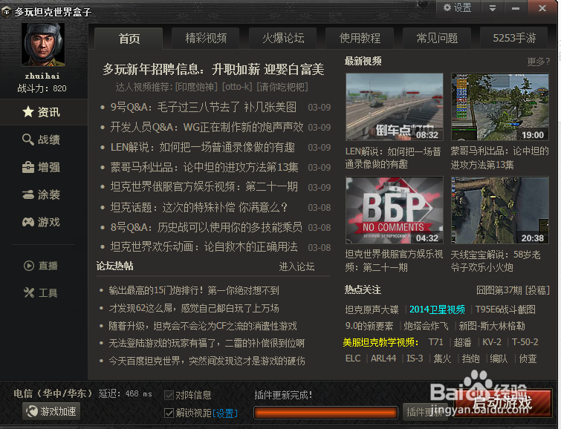Open the 坦克原声大碟 hot topic
561x429 pixels.
372,310
